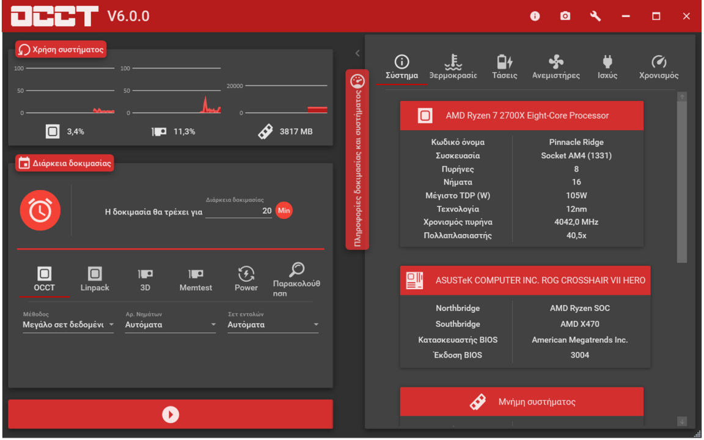
Task: Open the Σετ εντολών dropdown
Action: pyautogui.click(x=273, y=324)
